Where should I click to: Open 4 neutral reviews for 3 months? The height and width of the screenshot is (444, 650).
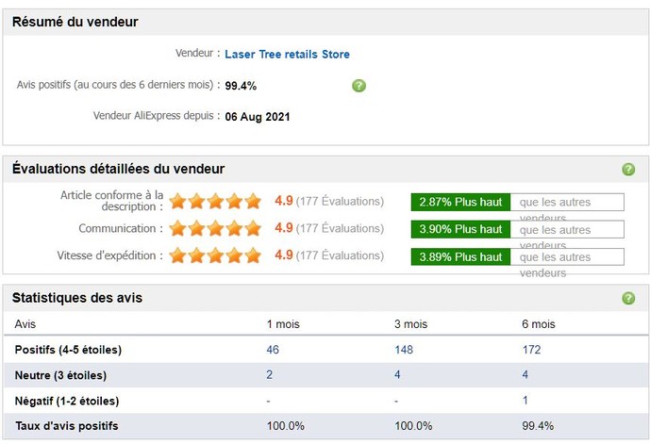[397, 375]
